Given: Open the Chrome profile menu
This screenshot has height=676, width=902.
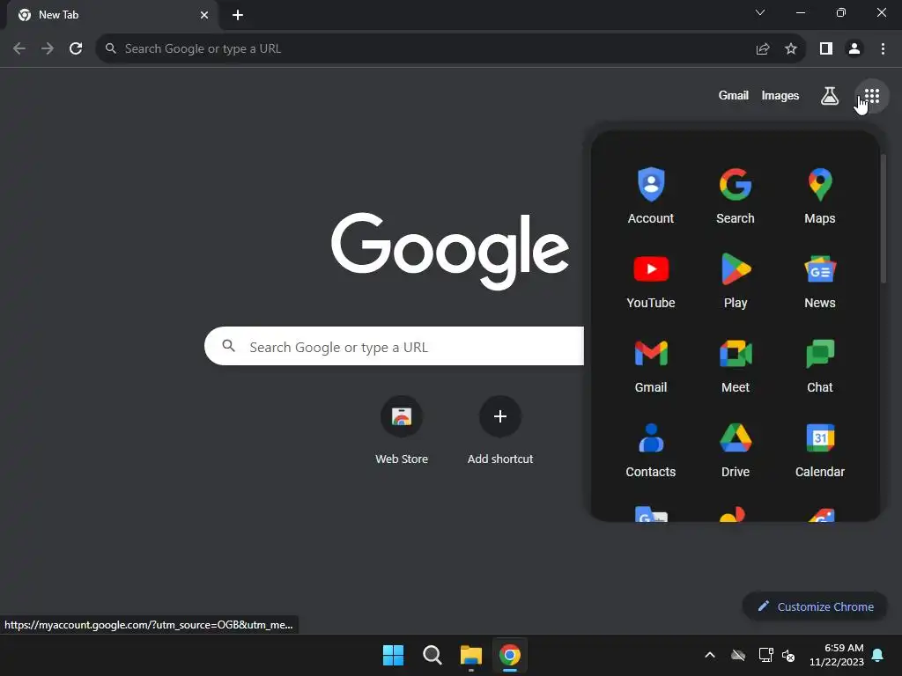Looking at the screenshot, I should point(854,49).
